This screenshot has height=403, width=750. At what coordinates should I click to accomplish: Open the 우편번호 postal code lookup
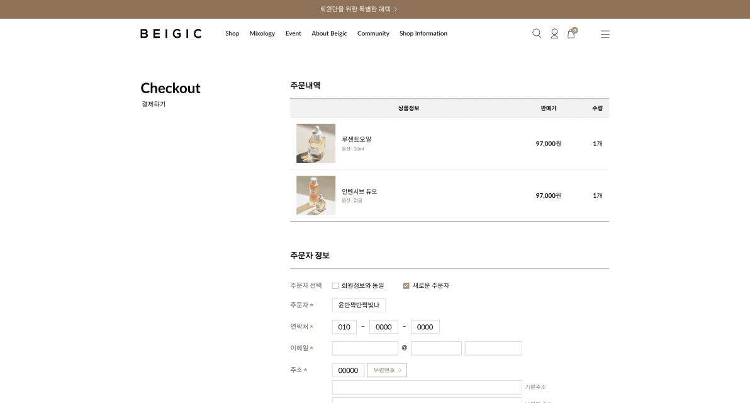click(x=386, y=370)
